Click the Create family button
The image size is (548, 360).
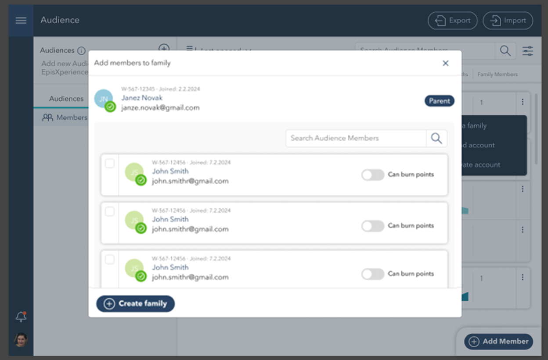[x=135, y=303]
